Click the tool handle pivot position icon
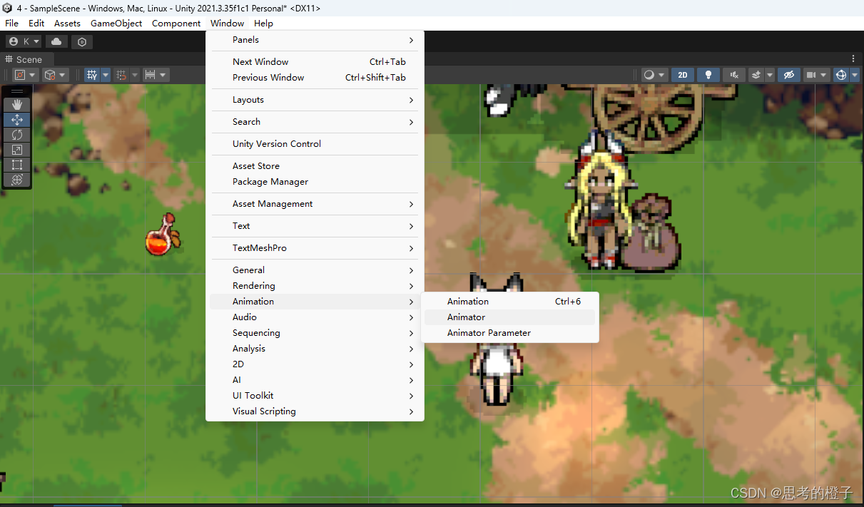This screenshot has width=864, height=507. [x=20, y=75]
